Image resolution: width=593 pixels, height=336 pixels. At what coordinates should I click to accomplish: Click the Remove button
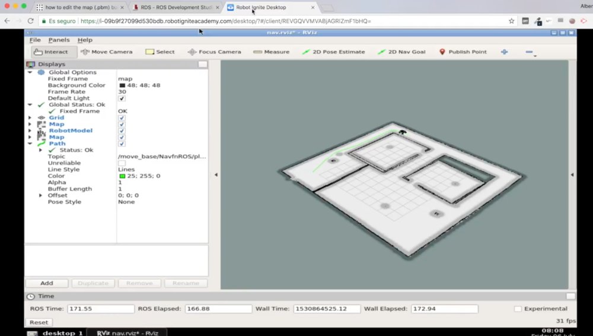[139, 283]
